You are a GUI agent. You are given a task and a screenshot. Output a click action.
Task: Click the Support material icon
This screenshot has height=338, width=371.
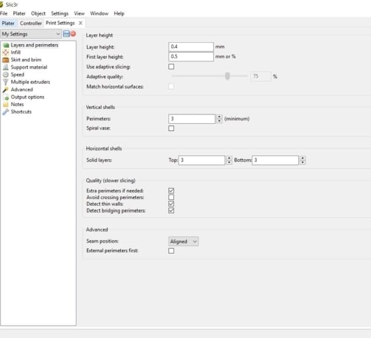(x=6, y=67)
